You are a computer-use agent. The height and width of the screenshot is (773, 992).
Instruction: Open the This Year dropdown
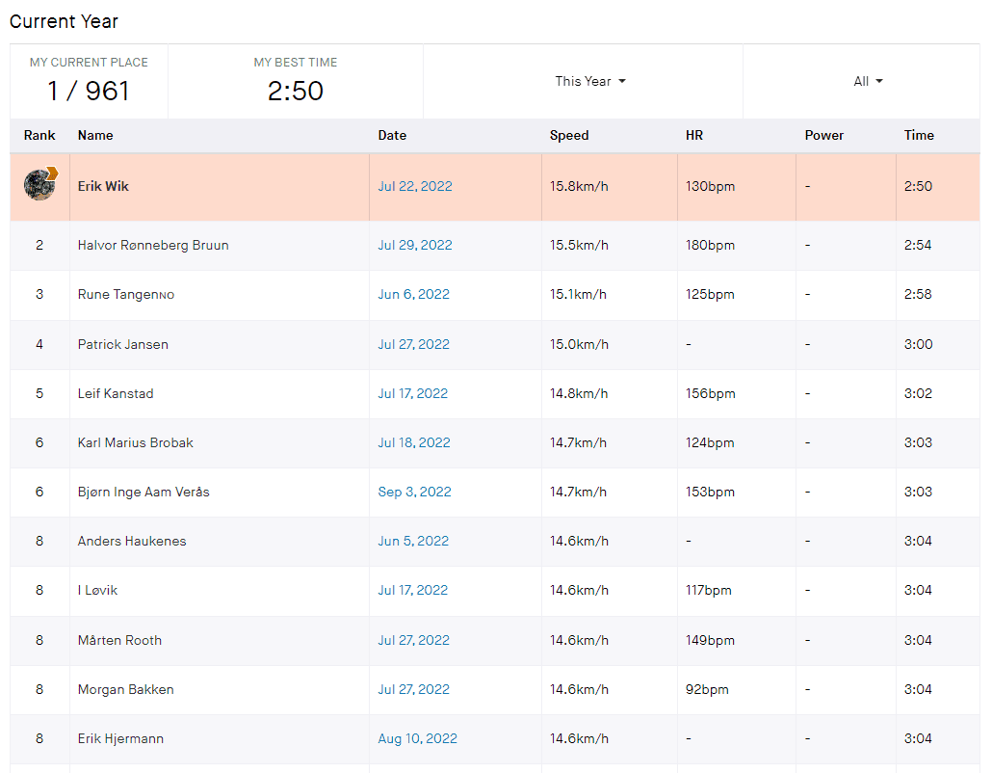tap(589, 81)
